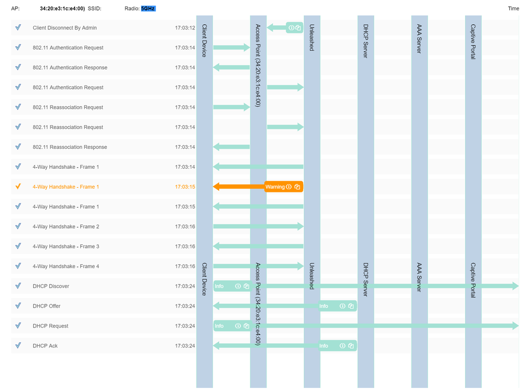Toggle checkmark next to DHCP Ack
The width and height of the screenshot is (525, 389).
click(x=18, y=346)
